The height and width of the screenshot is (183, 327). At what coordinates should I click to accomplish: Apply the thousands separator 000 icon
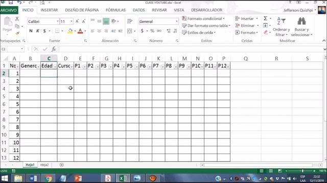[x=159, y=31]
